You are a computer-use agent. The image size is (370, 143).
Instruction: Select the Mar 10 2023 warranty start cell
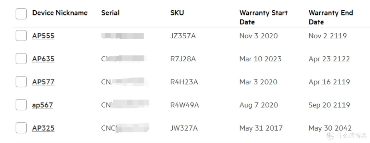point(260,59)
